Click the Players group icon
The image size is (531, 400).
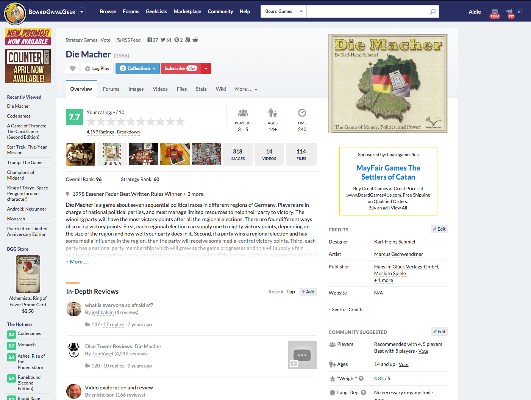[x=243, y=113]
